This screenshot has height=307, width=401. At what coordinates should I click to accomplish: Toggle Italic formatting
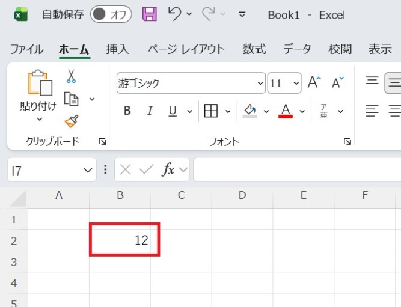(x=150, y=111)
